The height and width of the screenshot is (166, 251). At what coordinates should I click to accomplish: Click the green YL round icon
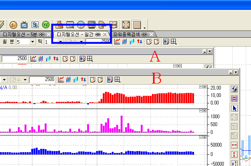point(46,25)
